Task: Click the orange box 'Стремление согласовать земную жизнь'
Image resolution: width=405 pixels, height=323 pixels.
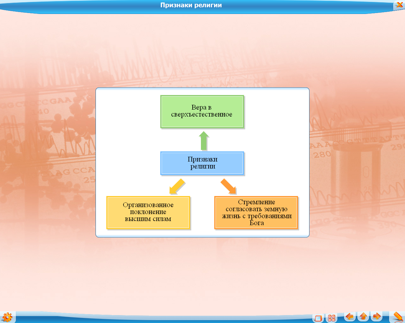Action: [x=256, y=212]
